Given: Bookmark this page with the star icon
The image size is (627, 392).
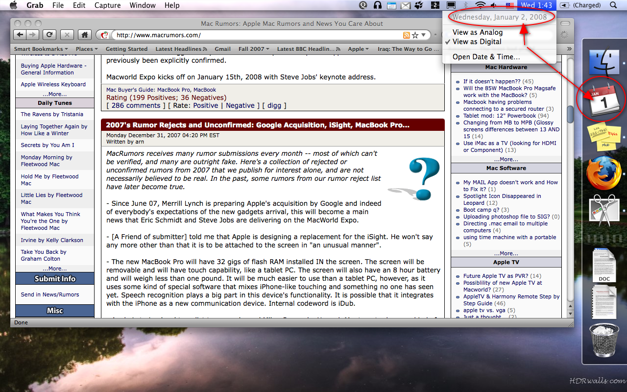Looking at the screenshot, I should (x=415, y=35).
